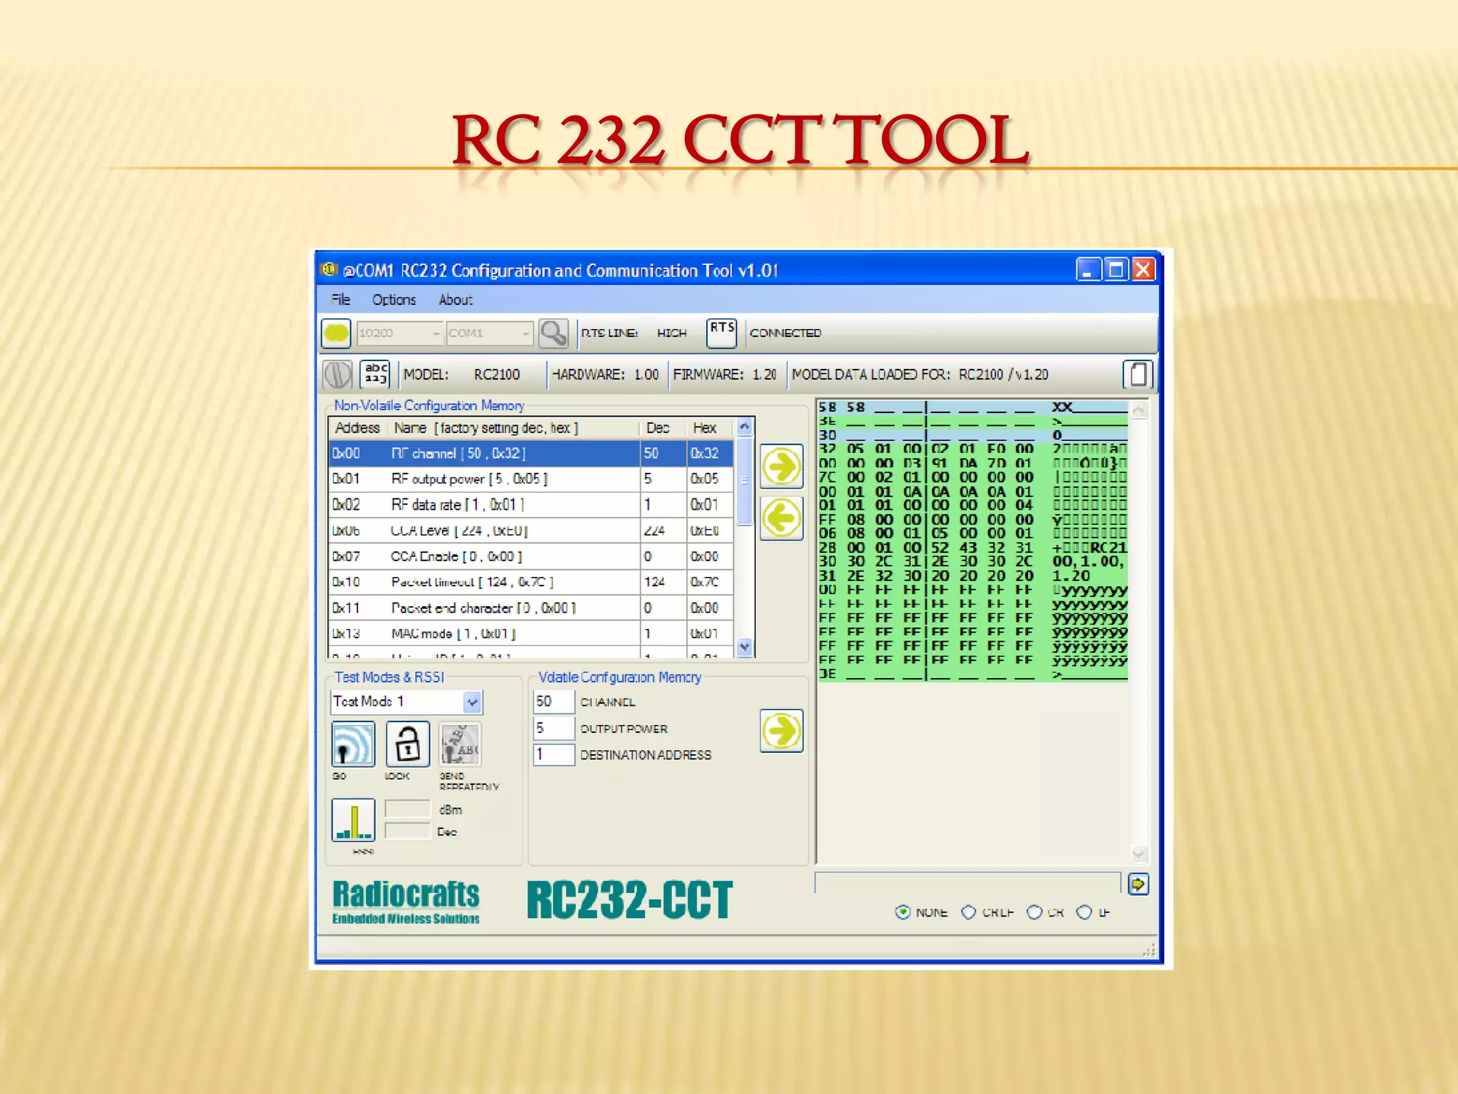Select the Packet end character row
The width and height of the screenshot is (1458, 1094).
pos(531,608)
